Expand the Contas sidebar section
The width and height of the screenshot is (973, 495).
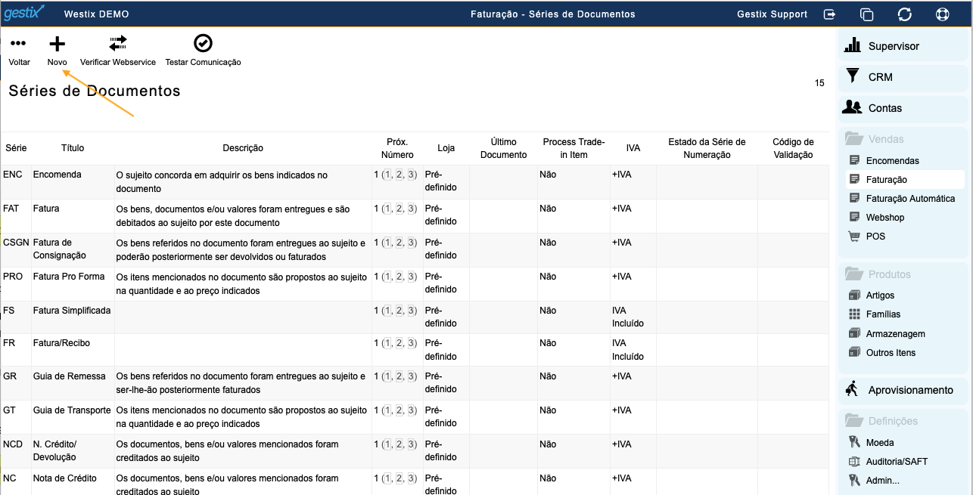(x=884, y=108)
